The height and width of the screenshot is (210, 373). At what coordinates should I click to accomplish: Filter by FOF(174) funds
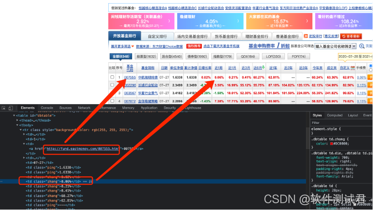coord(298,57)
